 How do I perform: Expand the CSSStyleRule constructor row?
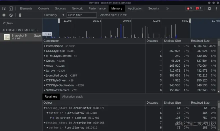click(x=44, y=51)
